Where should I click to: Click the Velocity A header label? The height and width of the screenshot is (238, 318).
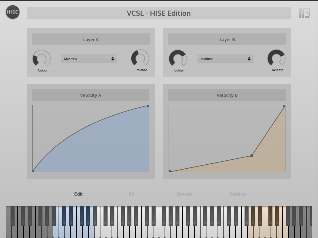tap(91, 95)
